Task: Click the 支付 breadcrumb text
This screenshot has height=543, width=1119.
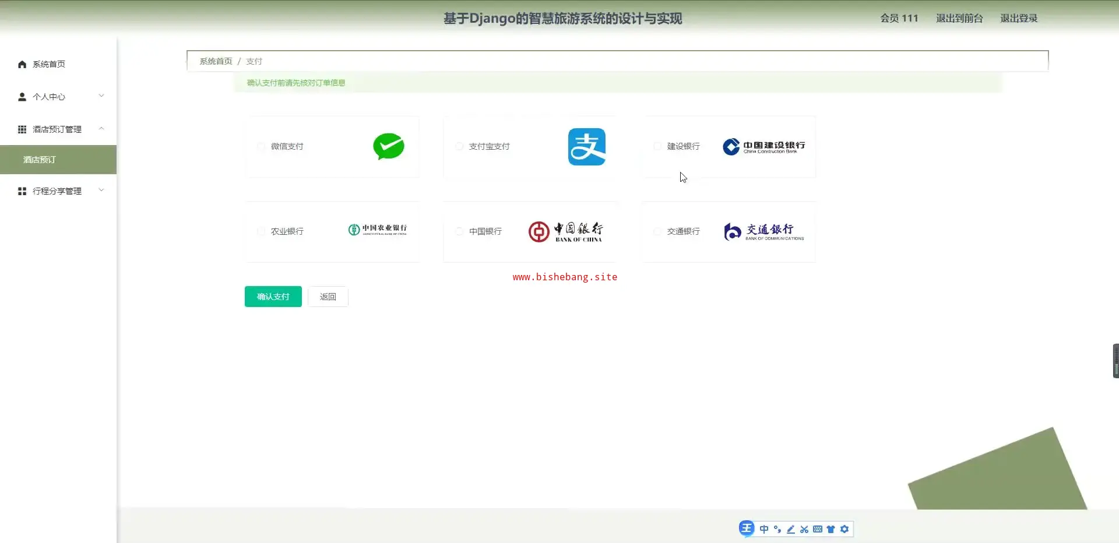Action: click(254, 61)
